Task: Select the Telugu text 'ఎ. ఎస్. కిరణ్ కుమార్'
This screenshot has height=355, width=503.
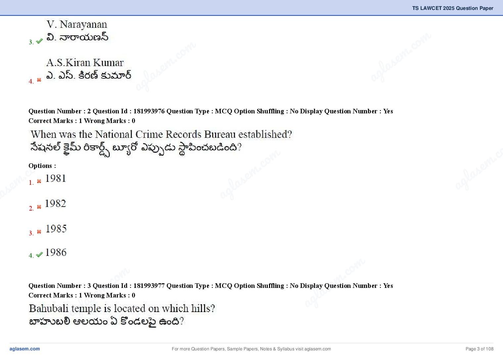Action: (89, 75)
